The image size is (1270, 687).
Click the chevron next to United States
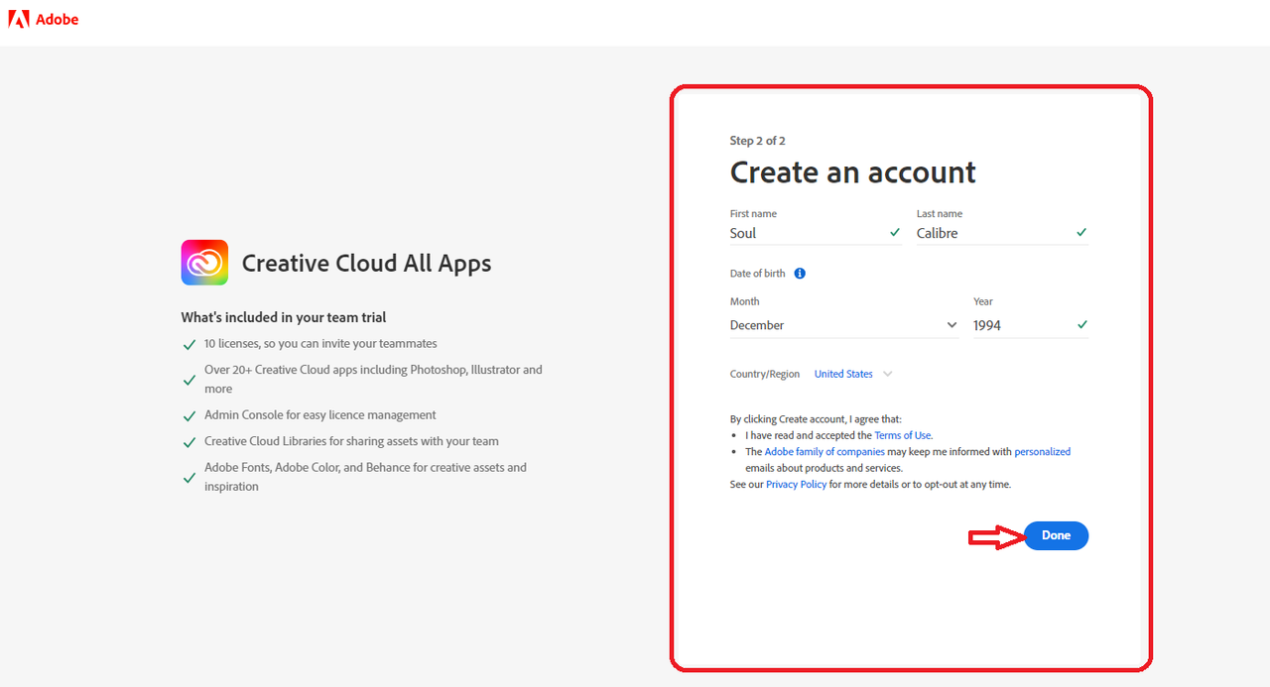(x=887, y=374)
